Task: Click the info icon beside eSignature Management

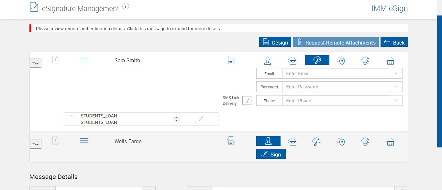Action: click(x=126, y=6)
